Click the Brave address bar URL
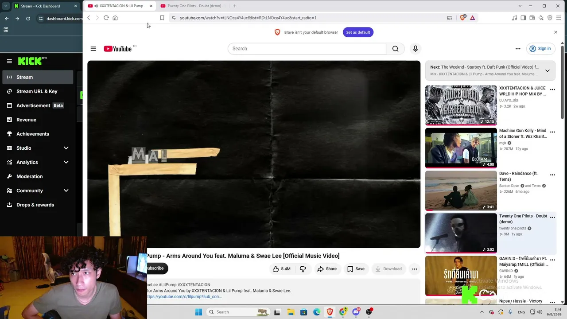 point(248,18)
